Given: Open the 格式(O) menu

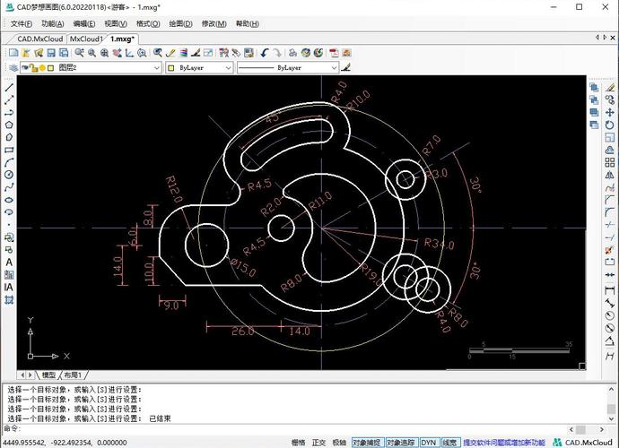Looking at the screenshot, I should pos(148,23).
